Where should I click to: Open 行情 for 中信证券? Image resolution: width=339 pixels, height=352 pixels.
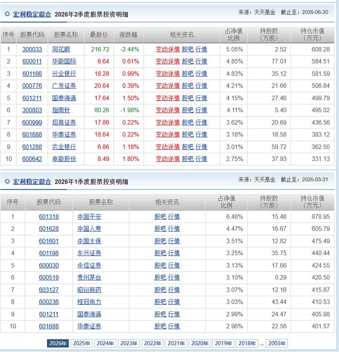click(174, 265)
